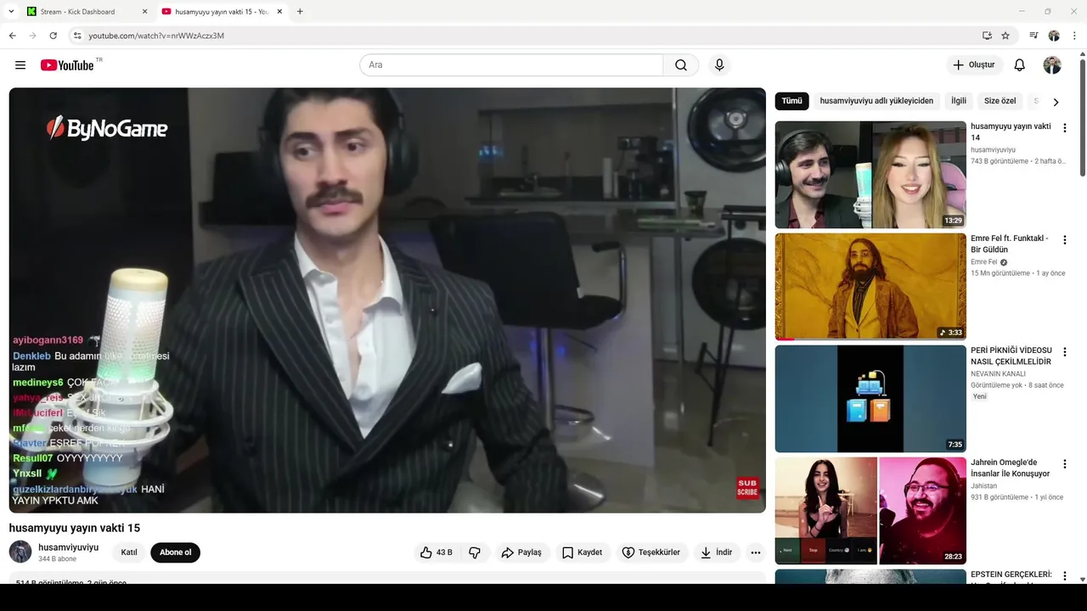
Task: Open Emre Fel Bir Güldün thumbnail
Action: pyautogui.click(x=870, y=287)
